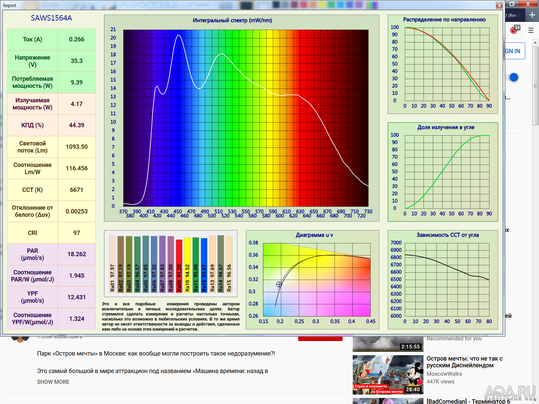
Task: Close the Report window
Action: pyautogui.click(x=500, y=5)
